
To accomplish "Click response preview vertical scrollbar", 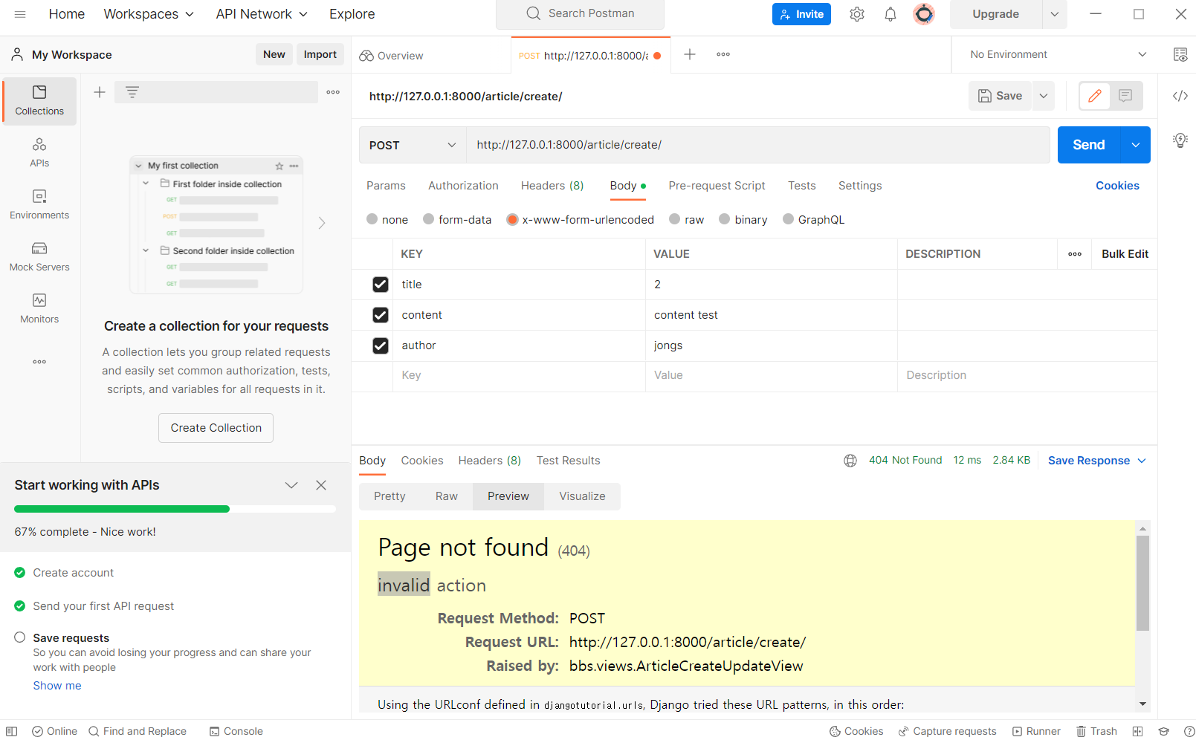I will 1142,583.
